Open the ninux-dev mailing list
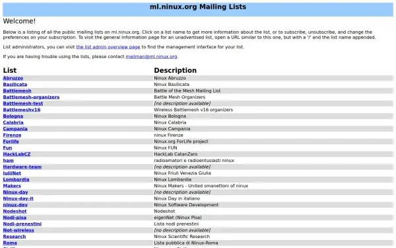 point(15,205)
